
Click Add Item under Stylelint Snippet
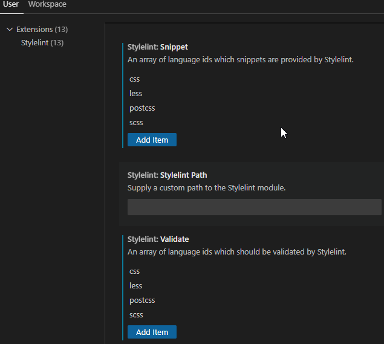(x=152, y=140)
